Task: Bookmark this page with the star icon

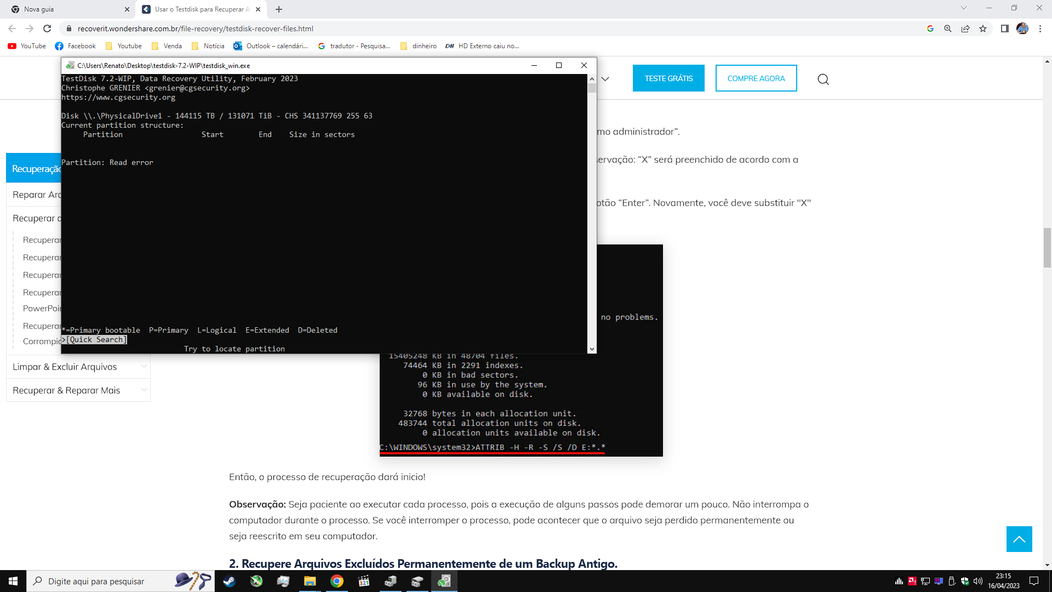Action: 983,29
